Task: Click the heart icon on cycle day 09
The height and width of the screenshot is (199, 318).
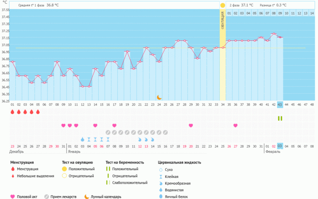Action: pyautogui.click(x=63, y=125)
